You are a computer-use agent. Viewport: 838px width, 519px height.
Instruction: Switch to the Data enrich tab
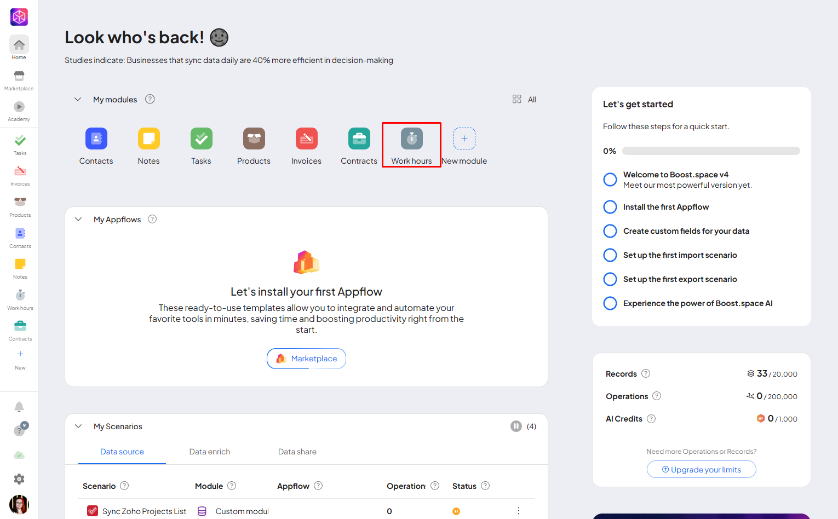pos(210,452)
